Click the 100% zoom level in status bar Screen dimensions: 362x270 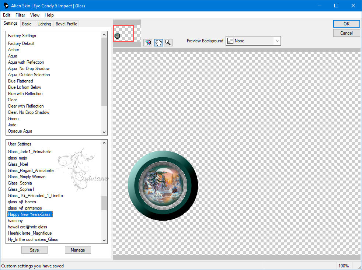[x=344, y=266]
